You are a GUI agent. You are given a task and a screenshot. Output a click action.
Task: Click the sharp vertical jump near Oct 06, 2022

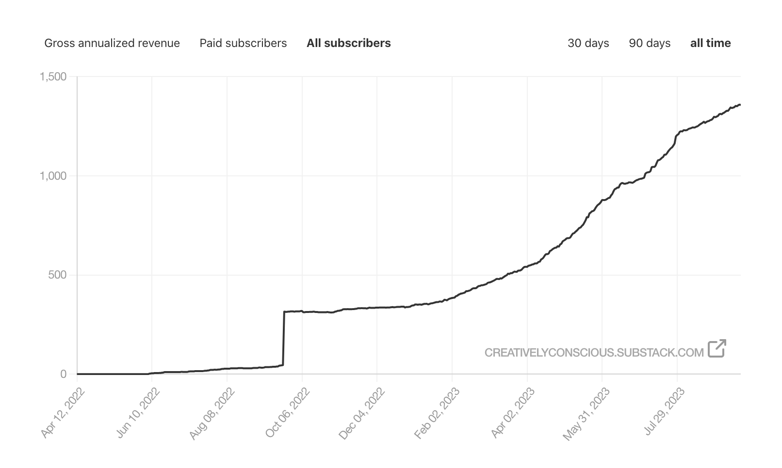pos(284,339)
